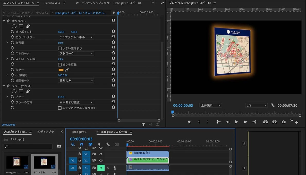This screenshot has width=306, height=175.
Task: Click the 不透明度 value 100.0 %
Action: [62, 75]
